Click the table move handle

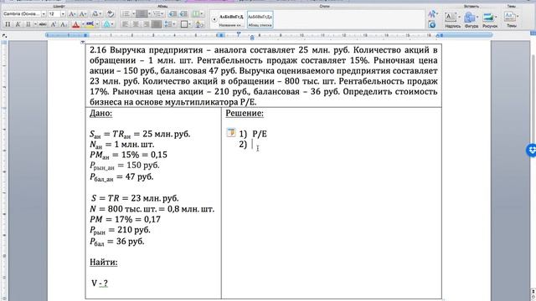(82, 43)
